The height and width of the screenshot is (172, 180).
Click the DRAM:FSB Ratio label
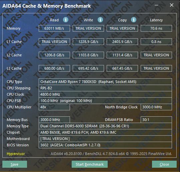tap(119, 120)
